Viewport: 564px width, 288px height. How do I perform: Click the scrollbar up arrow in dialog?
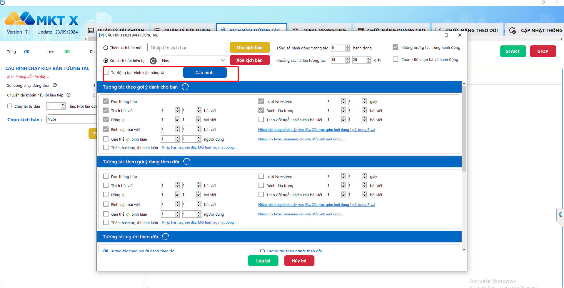464,84
